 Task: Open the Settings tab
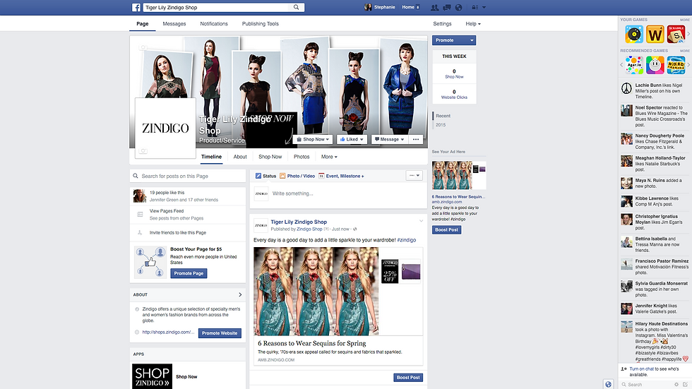442,24
